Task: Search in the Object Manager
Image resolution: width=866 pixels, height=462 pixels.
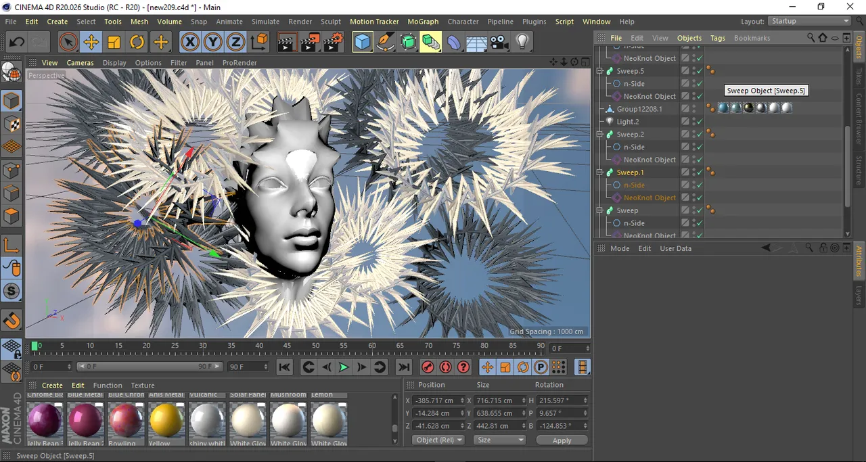Action: pos(811,38)
